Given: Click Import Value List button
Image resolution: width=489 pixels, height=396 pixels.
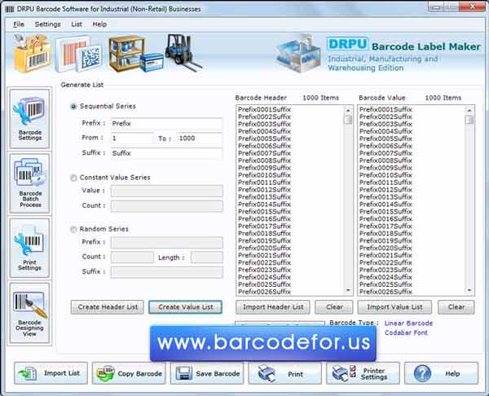Looking at the screenshot, I should pyautogui.click(x=394, y=307).
